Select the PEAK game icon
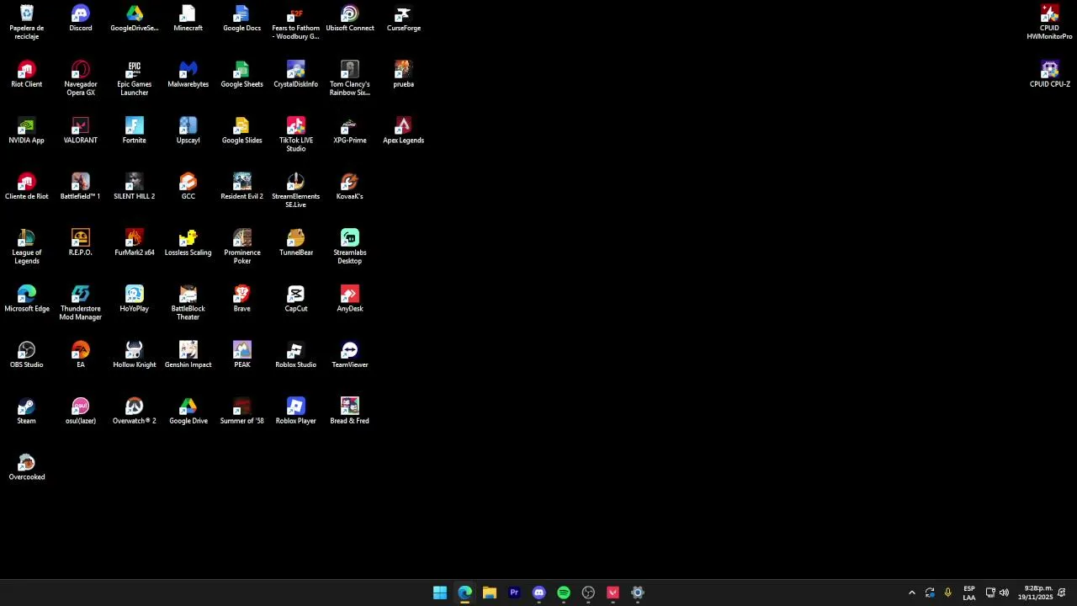 point(241,355)
